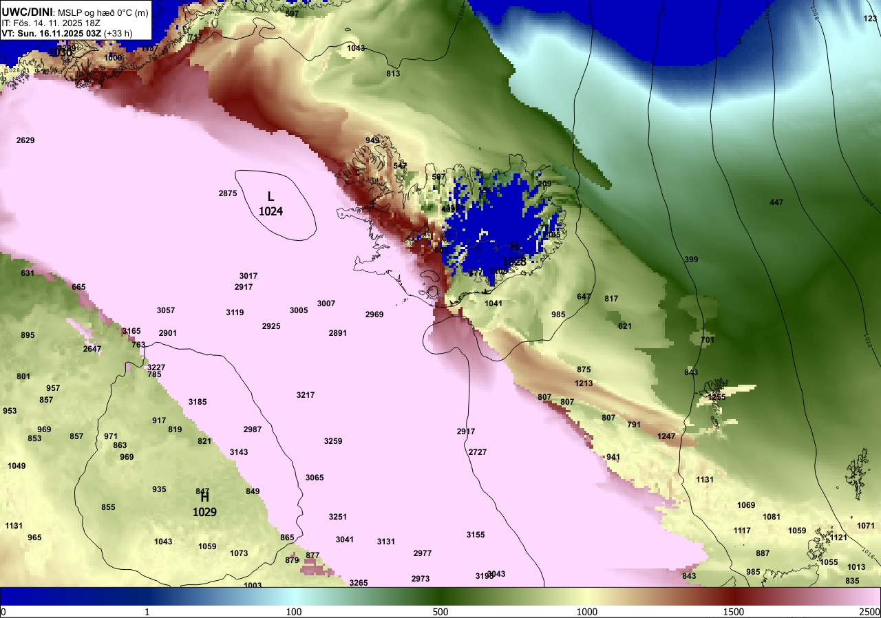Click the colorbar tick label 1500
Viewport: 881px width, 618px height.
coord(734,612)
